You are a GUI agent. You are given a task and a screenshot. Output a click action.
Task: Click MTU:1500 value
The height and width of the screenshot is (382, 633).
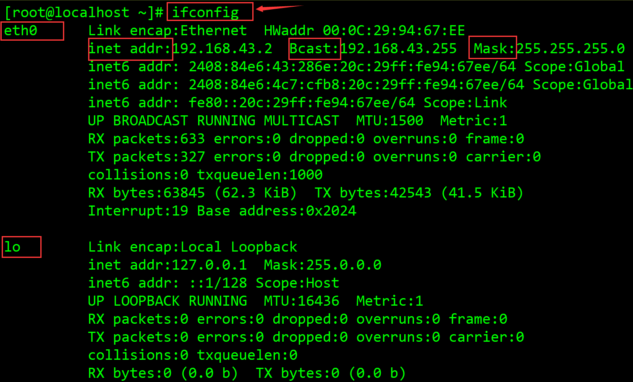pyautogui.click(x=390, y=121)
